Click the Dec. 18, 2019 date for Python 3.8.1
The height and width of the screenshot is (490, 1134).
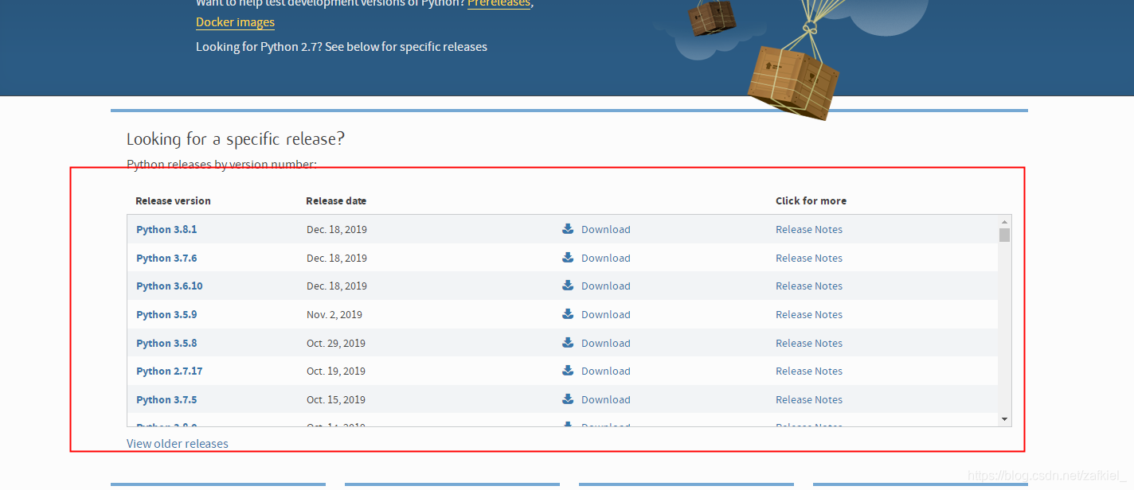[x=337, y=229]
